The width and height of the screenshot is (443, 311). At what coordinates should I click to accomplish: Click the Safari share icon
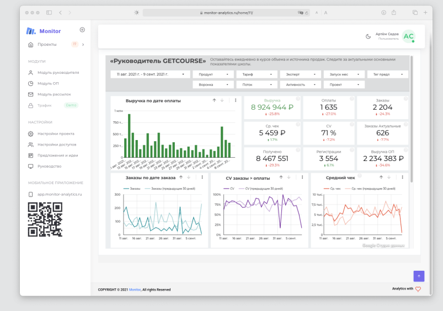pyautogui.click(x=394, y=12)
